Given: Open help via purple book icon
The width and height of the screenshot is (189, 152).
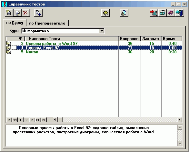Looking at the screenshot, I should coord(171,13).
